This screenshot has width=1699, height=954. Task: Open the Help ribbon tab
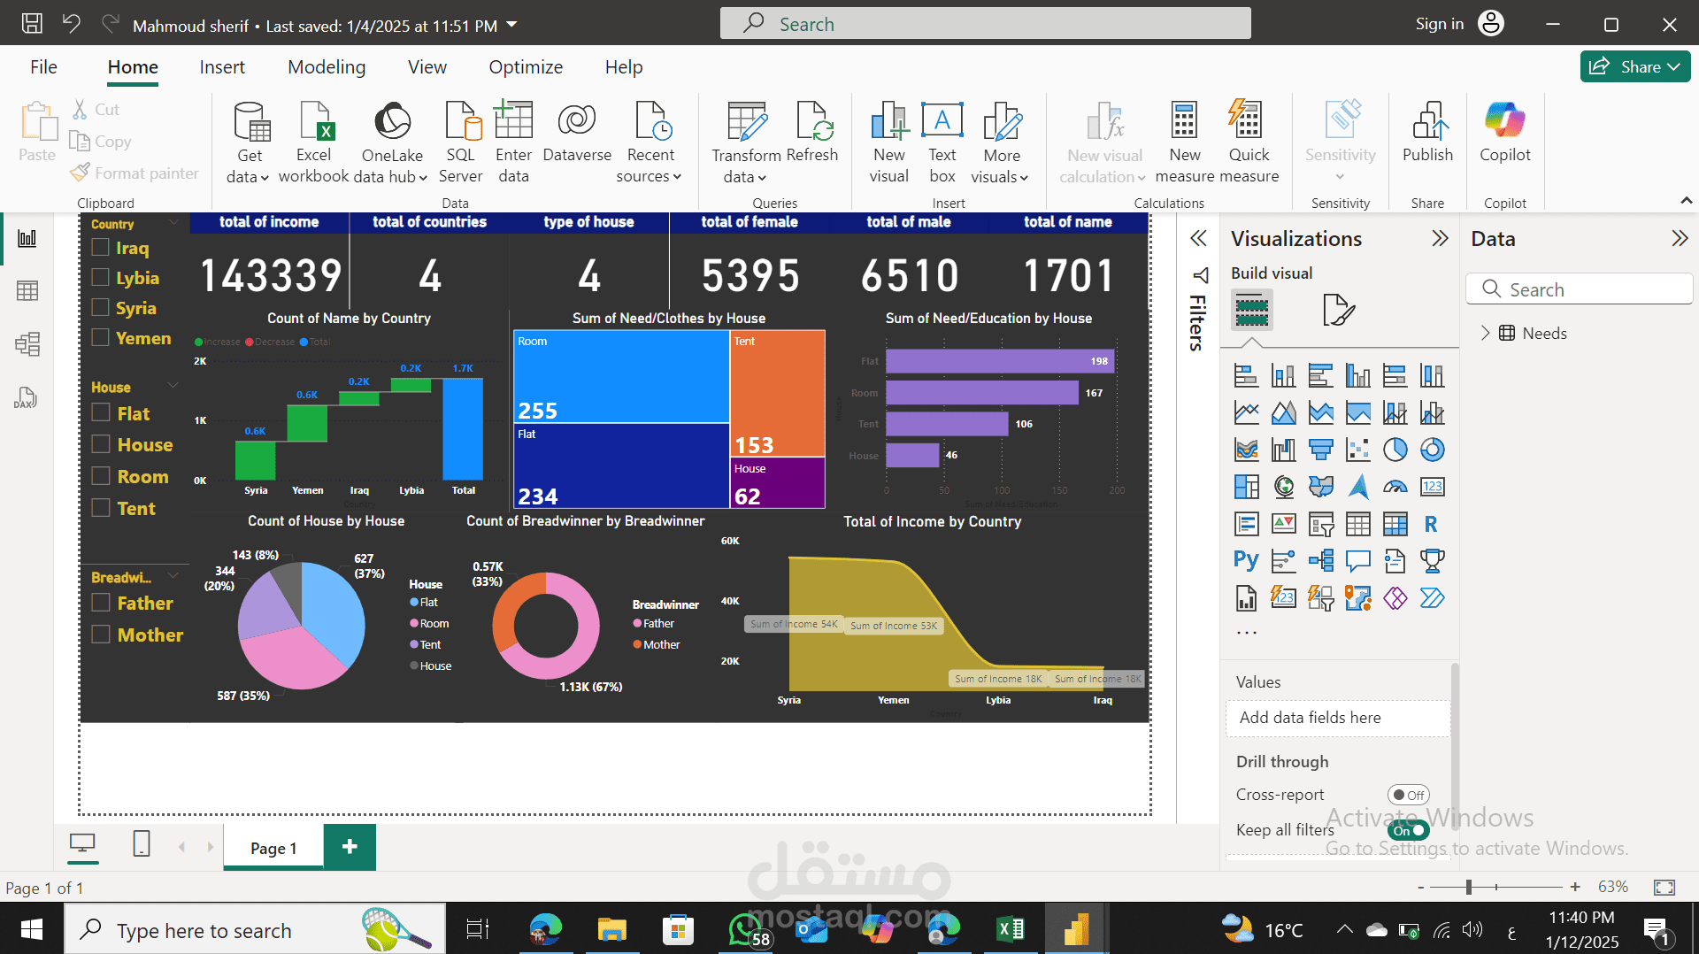tap(624, 67)
